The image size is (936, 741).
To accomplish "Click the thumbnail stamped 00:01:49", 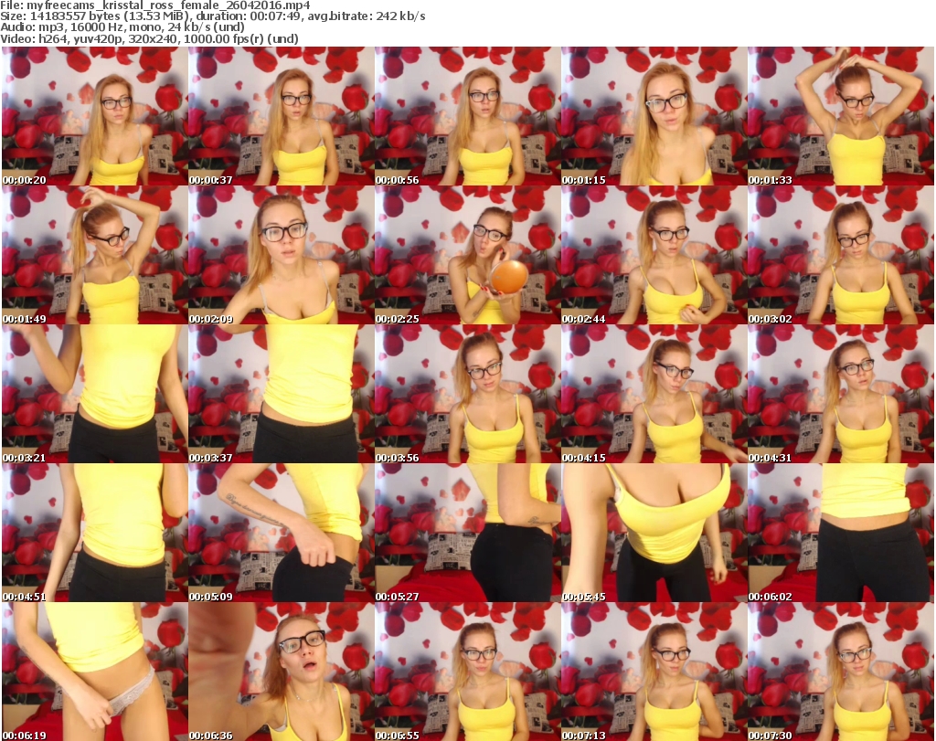I will 95,255.
